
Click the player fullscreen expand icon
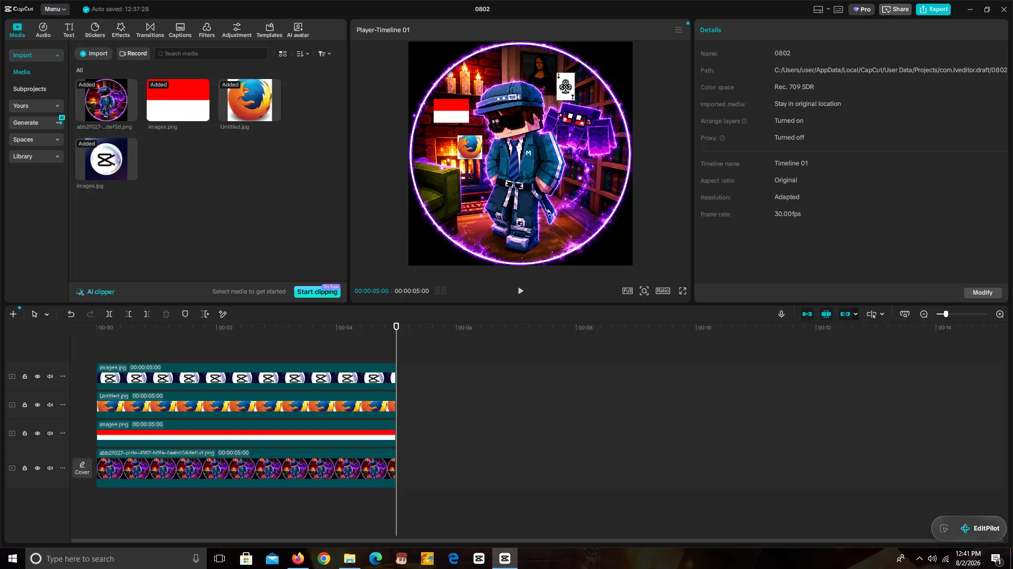[683, 291]
